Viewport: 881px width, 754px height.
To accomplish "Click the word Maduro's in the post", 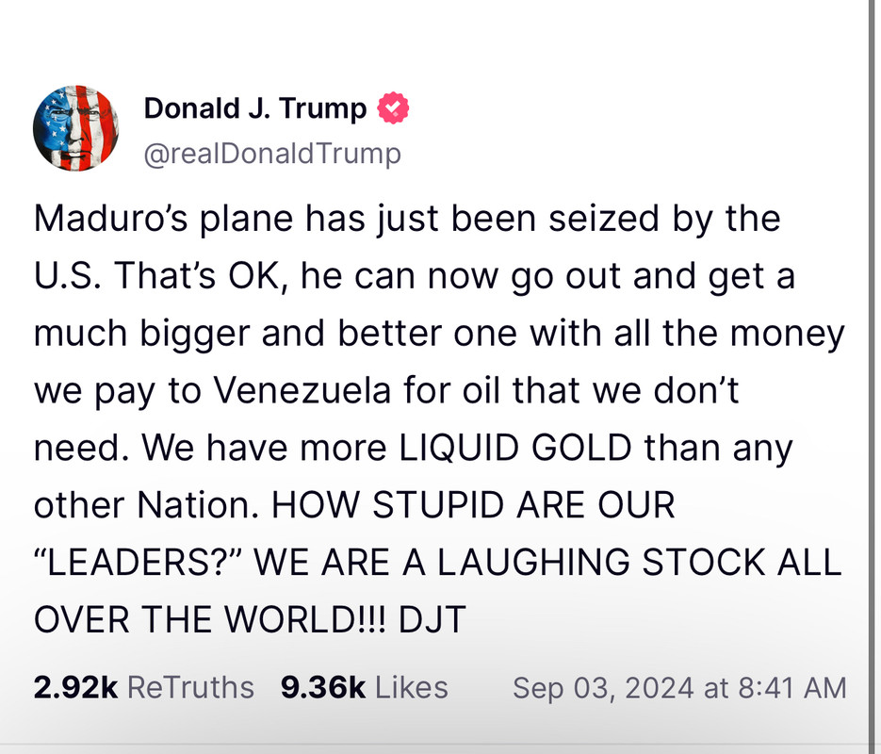I will (x=110, y=218).
